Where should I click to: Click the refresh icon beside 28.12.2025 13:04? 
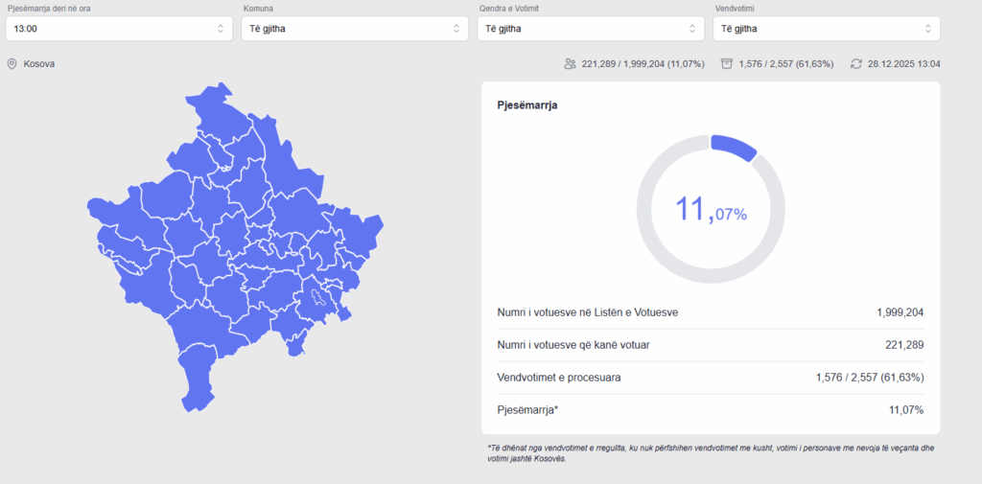(855, 64)
